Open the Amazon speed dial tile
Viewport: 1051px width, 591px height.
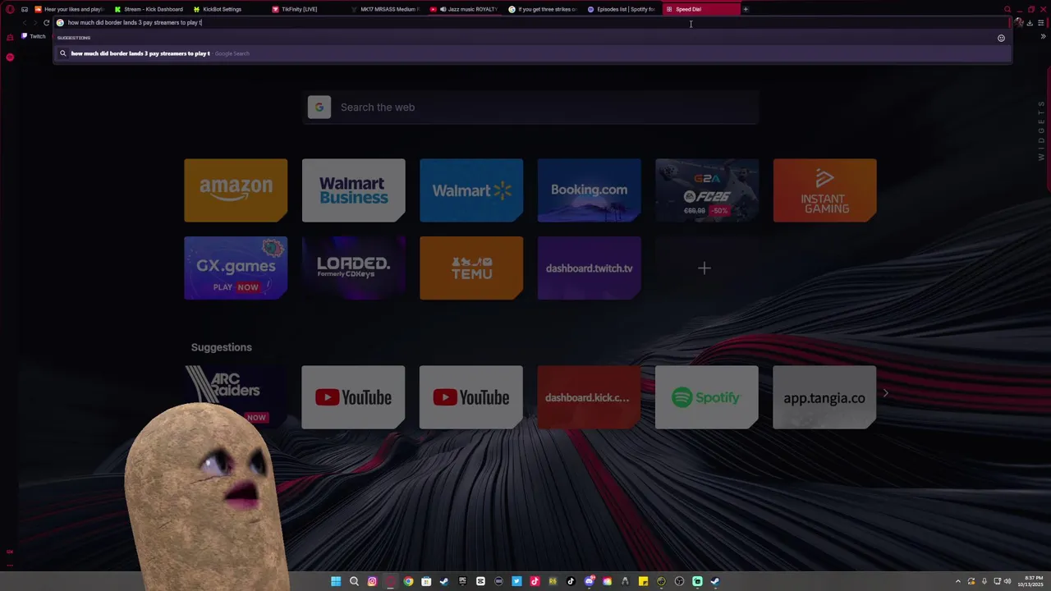(x=236, y=190)
